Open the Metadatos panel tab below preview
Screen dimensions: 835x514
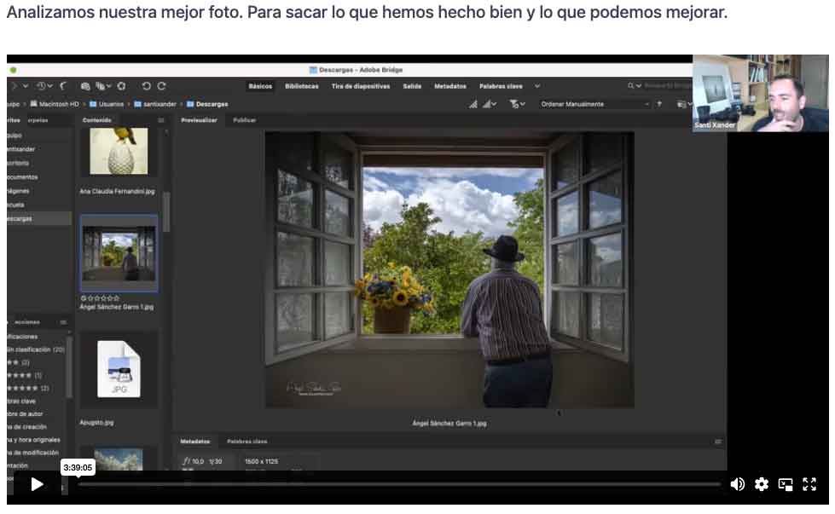point(195,442)
